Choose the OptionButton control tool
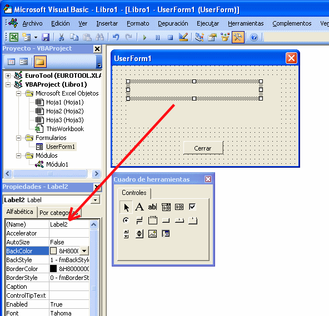Screen dimensions: 329x316 pos(126,220)
